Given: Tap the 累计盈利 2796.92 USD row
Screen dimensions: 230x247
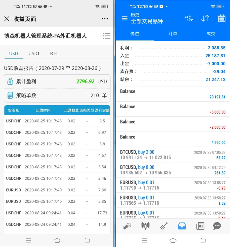Looking at the screenshot, I should (x=57, y=81).
